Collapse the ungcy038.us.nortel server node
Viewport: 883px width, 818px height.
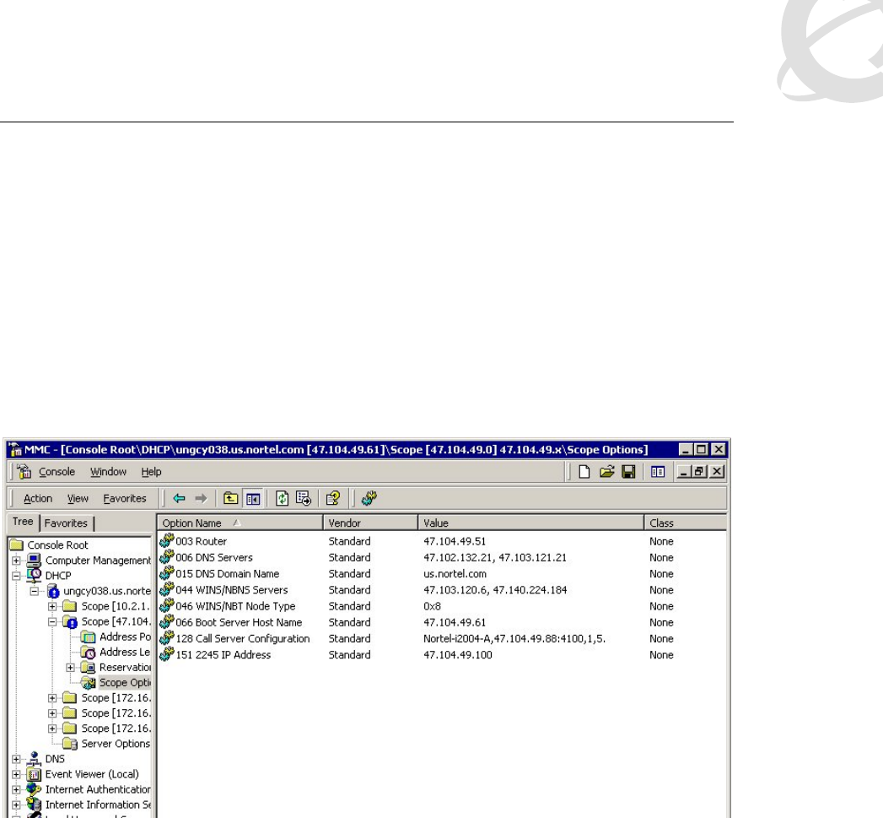[35, 592]
